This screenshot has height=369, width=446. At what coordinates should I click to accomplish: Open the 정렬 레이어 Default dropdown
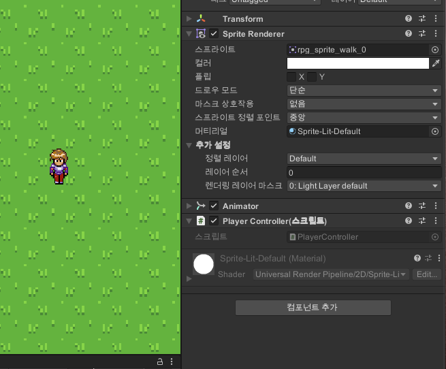[364, 159]
